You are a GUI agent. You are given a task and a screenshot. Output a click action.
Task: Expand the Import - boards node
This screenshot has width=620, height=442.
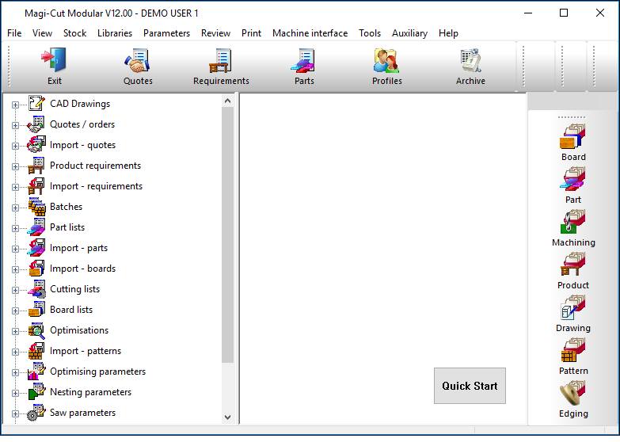[15, 269]
